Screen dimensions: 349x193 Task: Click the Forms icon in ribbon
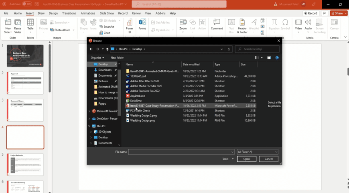click(142, 24)
